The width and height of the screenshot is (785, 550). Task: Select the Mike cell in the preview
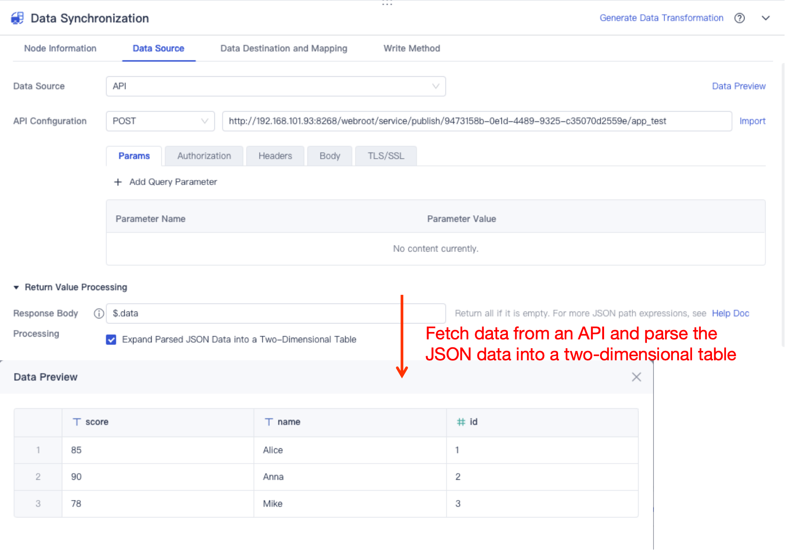pyautogui.click(x=350, y=504)
